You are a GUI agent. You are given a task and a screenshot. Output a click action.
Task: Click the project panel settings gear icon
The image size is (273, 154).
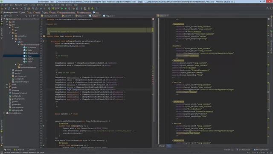(x=34, y=16)
